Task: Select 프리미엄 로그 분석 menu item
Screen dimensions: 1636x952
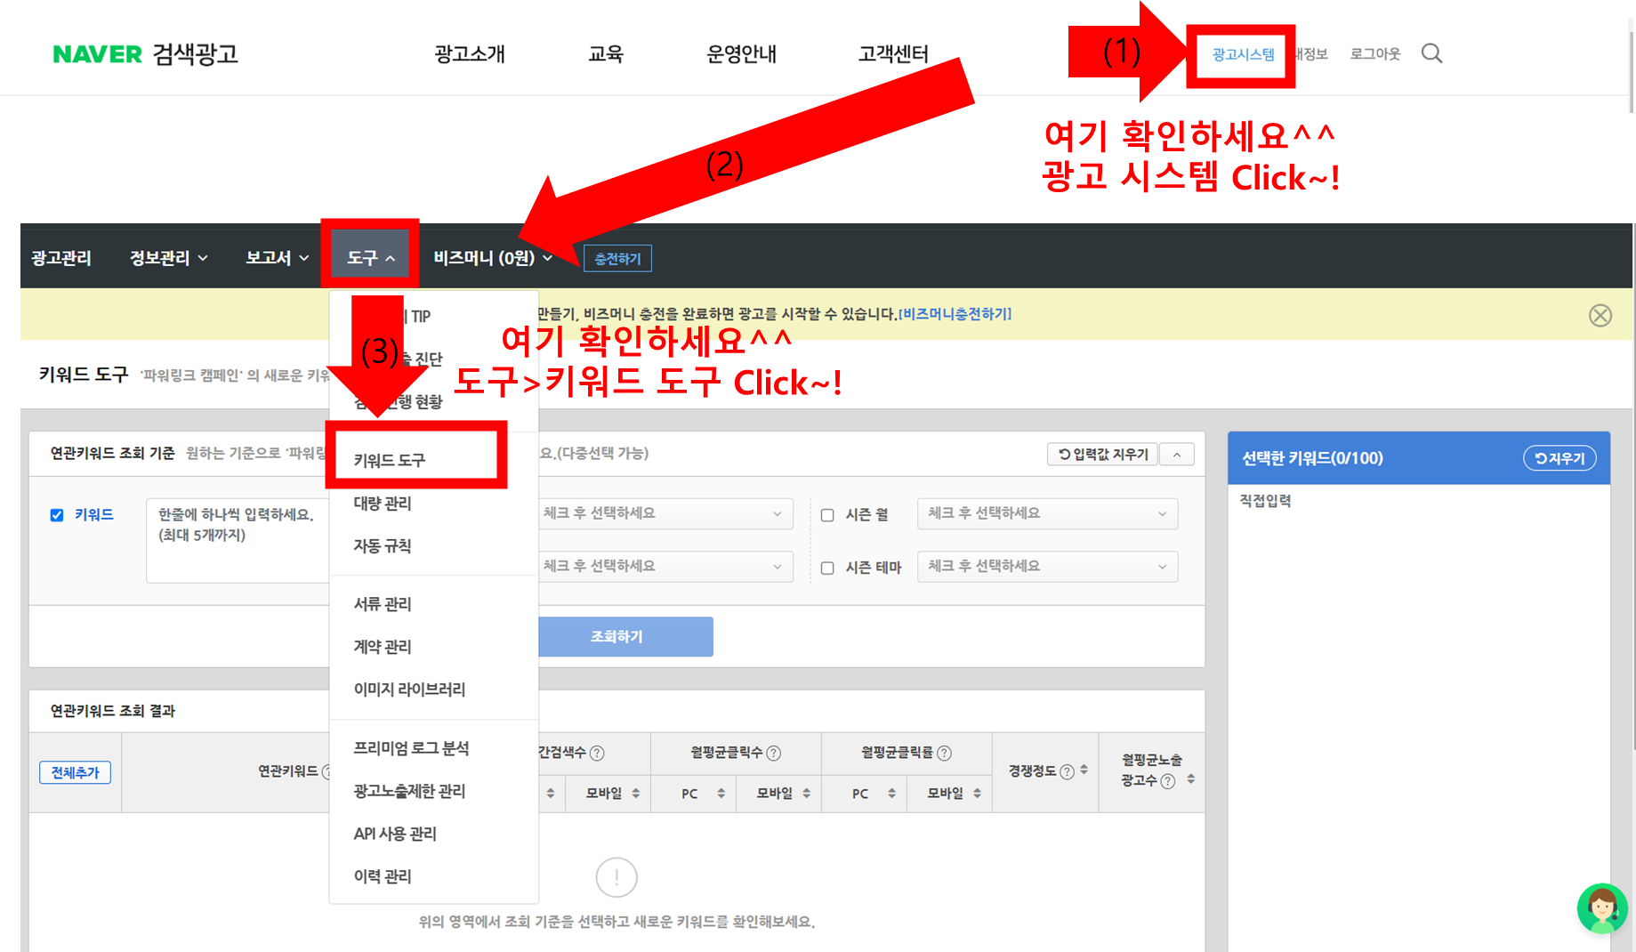Action: tap(411, 748)
